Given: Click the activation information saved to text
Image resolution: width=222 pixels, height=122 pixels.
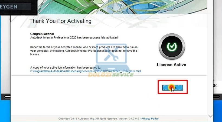Looking at the screenshot, I should pyautogui.click(x=65, y=68).
